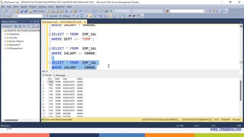Collapse the SALARY <= 50000 query block

tap(50, 49)
